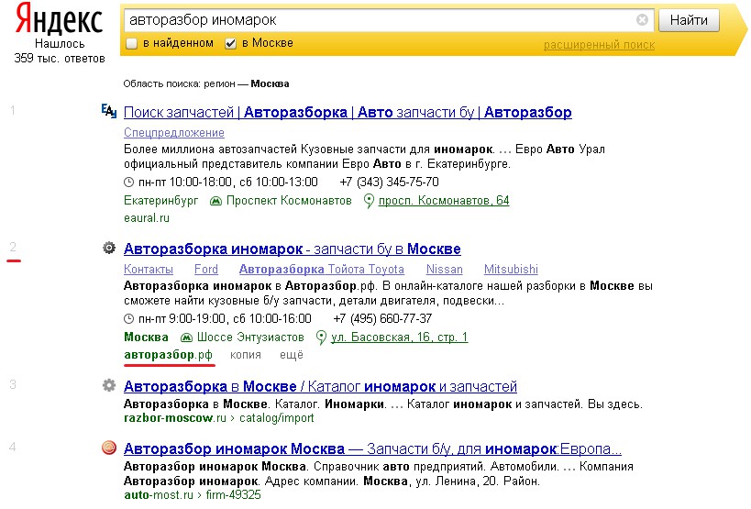Click the catalog/import path link
This screenshot has width=751, height=509.
(276, 418)
